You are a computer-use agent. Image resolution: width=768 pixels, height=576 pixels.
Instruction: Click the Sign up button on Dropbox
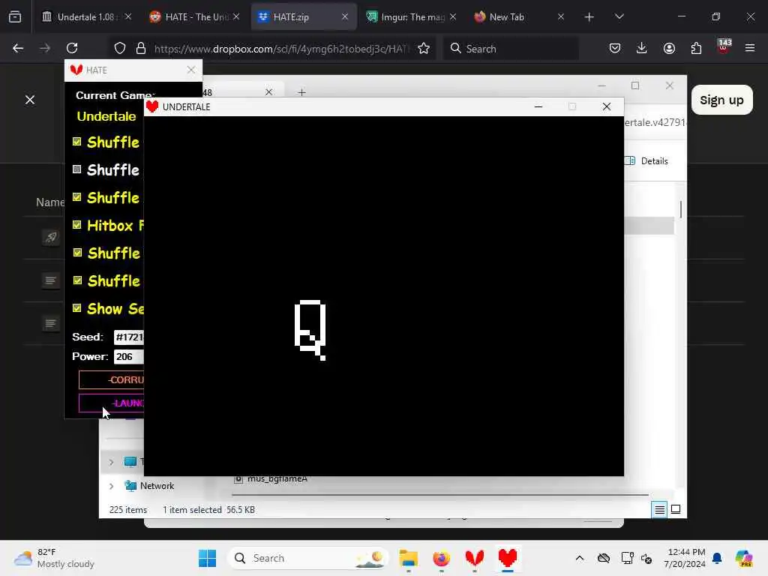pos(721,100)
